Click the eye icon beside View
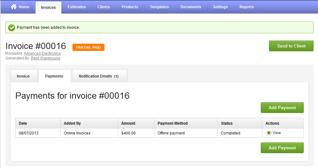The width and height of the screenshot is (318, 168). [x=269, y=133]
